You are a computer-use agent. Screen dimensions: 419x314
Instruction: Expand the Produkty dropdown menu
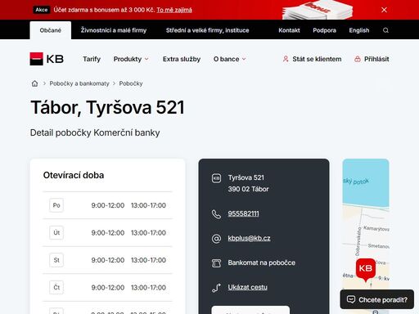[x=131, y=59]
